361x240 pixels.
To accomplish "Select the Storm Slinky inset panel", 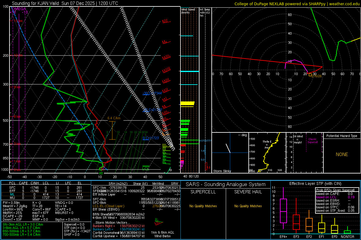I will (x=230, y=153).
